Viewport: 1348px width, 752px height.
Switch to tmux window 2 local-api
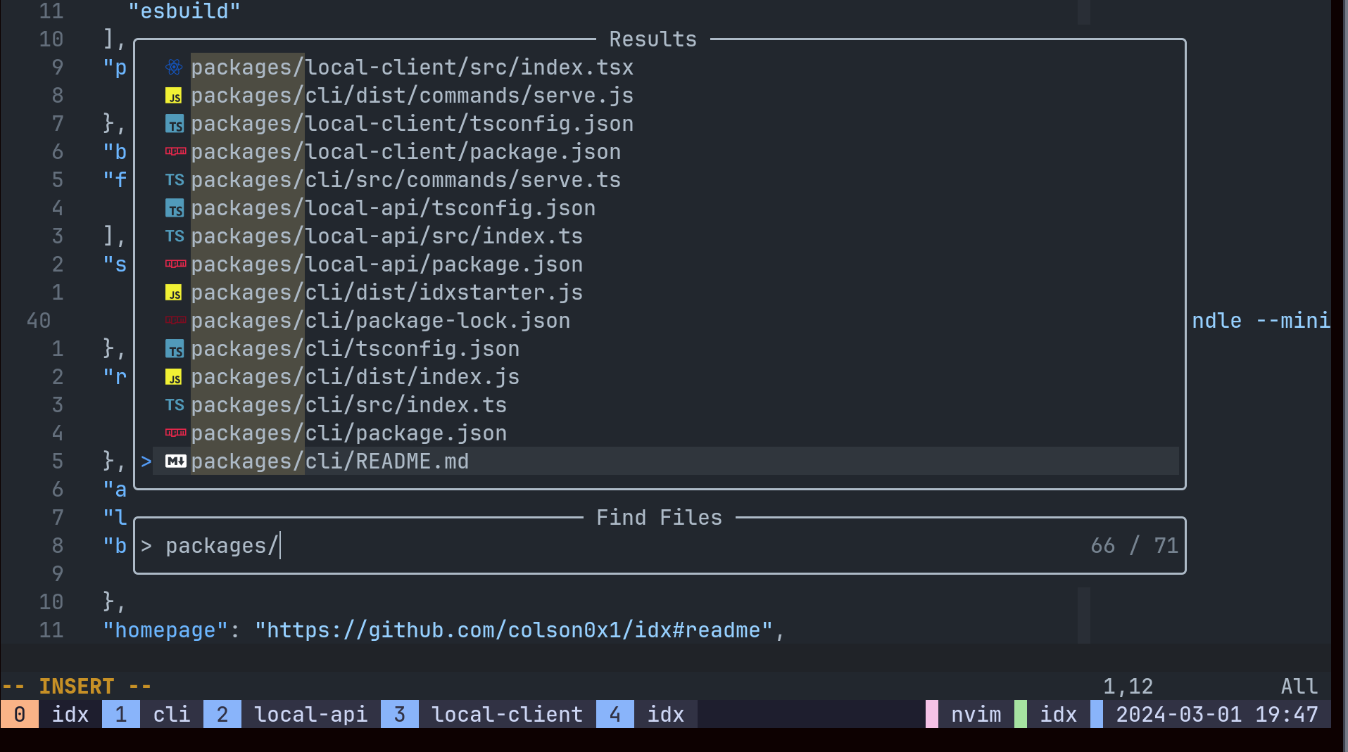pos(292,715)
